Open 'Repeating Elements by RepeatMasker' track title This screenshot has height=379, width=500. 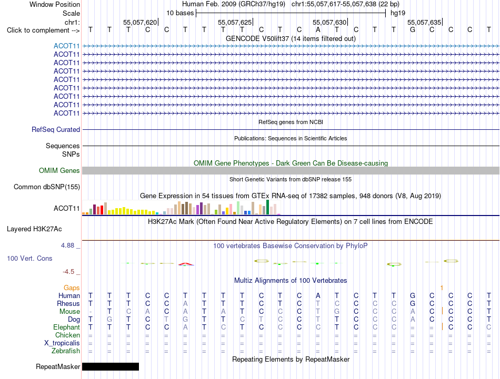[x=291, y=359]
